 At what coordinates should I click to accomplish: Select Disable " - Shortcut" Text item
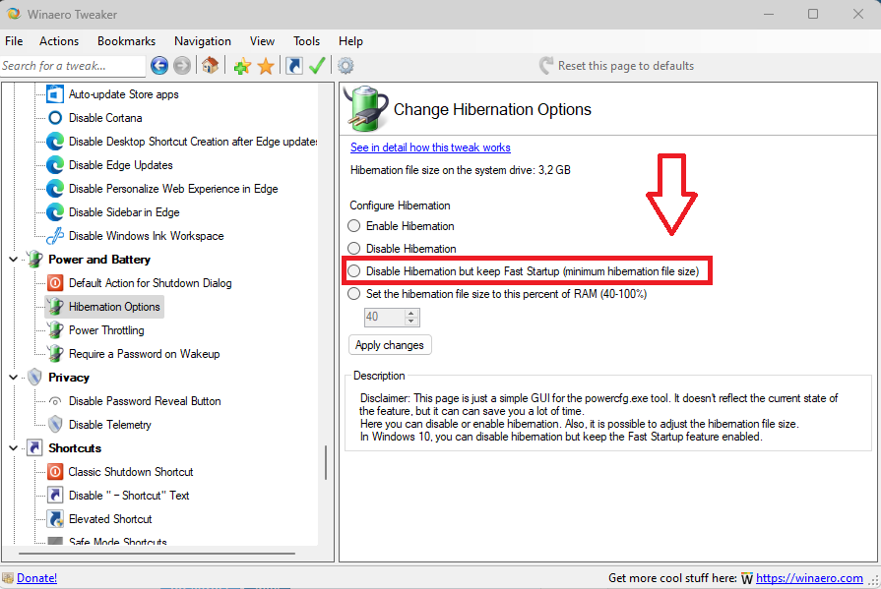(x=129, y=496)
